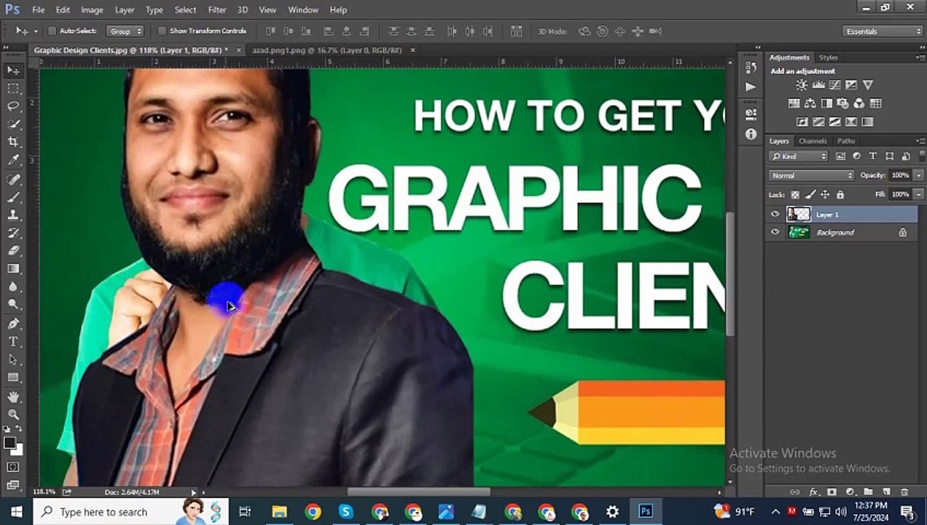Add a Brightness/Contrast adjustment
The width and height of the screenshot is (927, 525).
point(802,85)
